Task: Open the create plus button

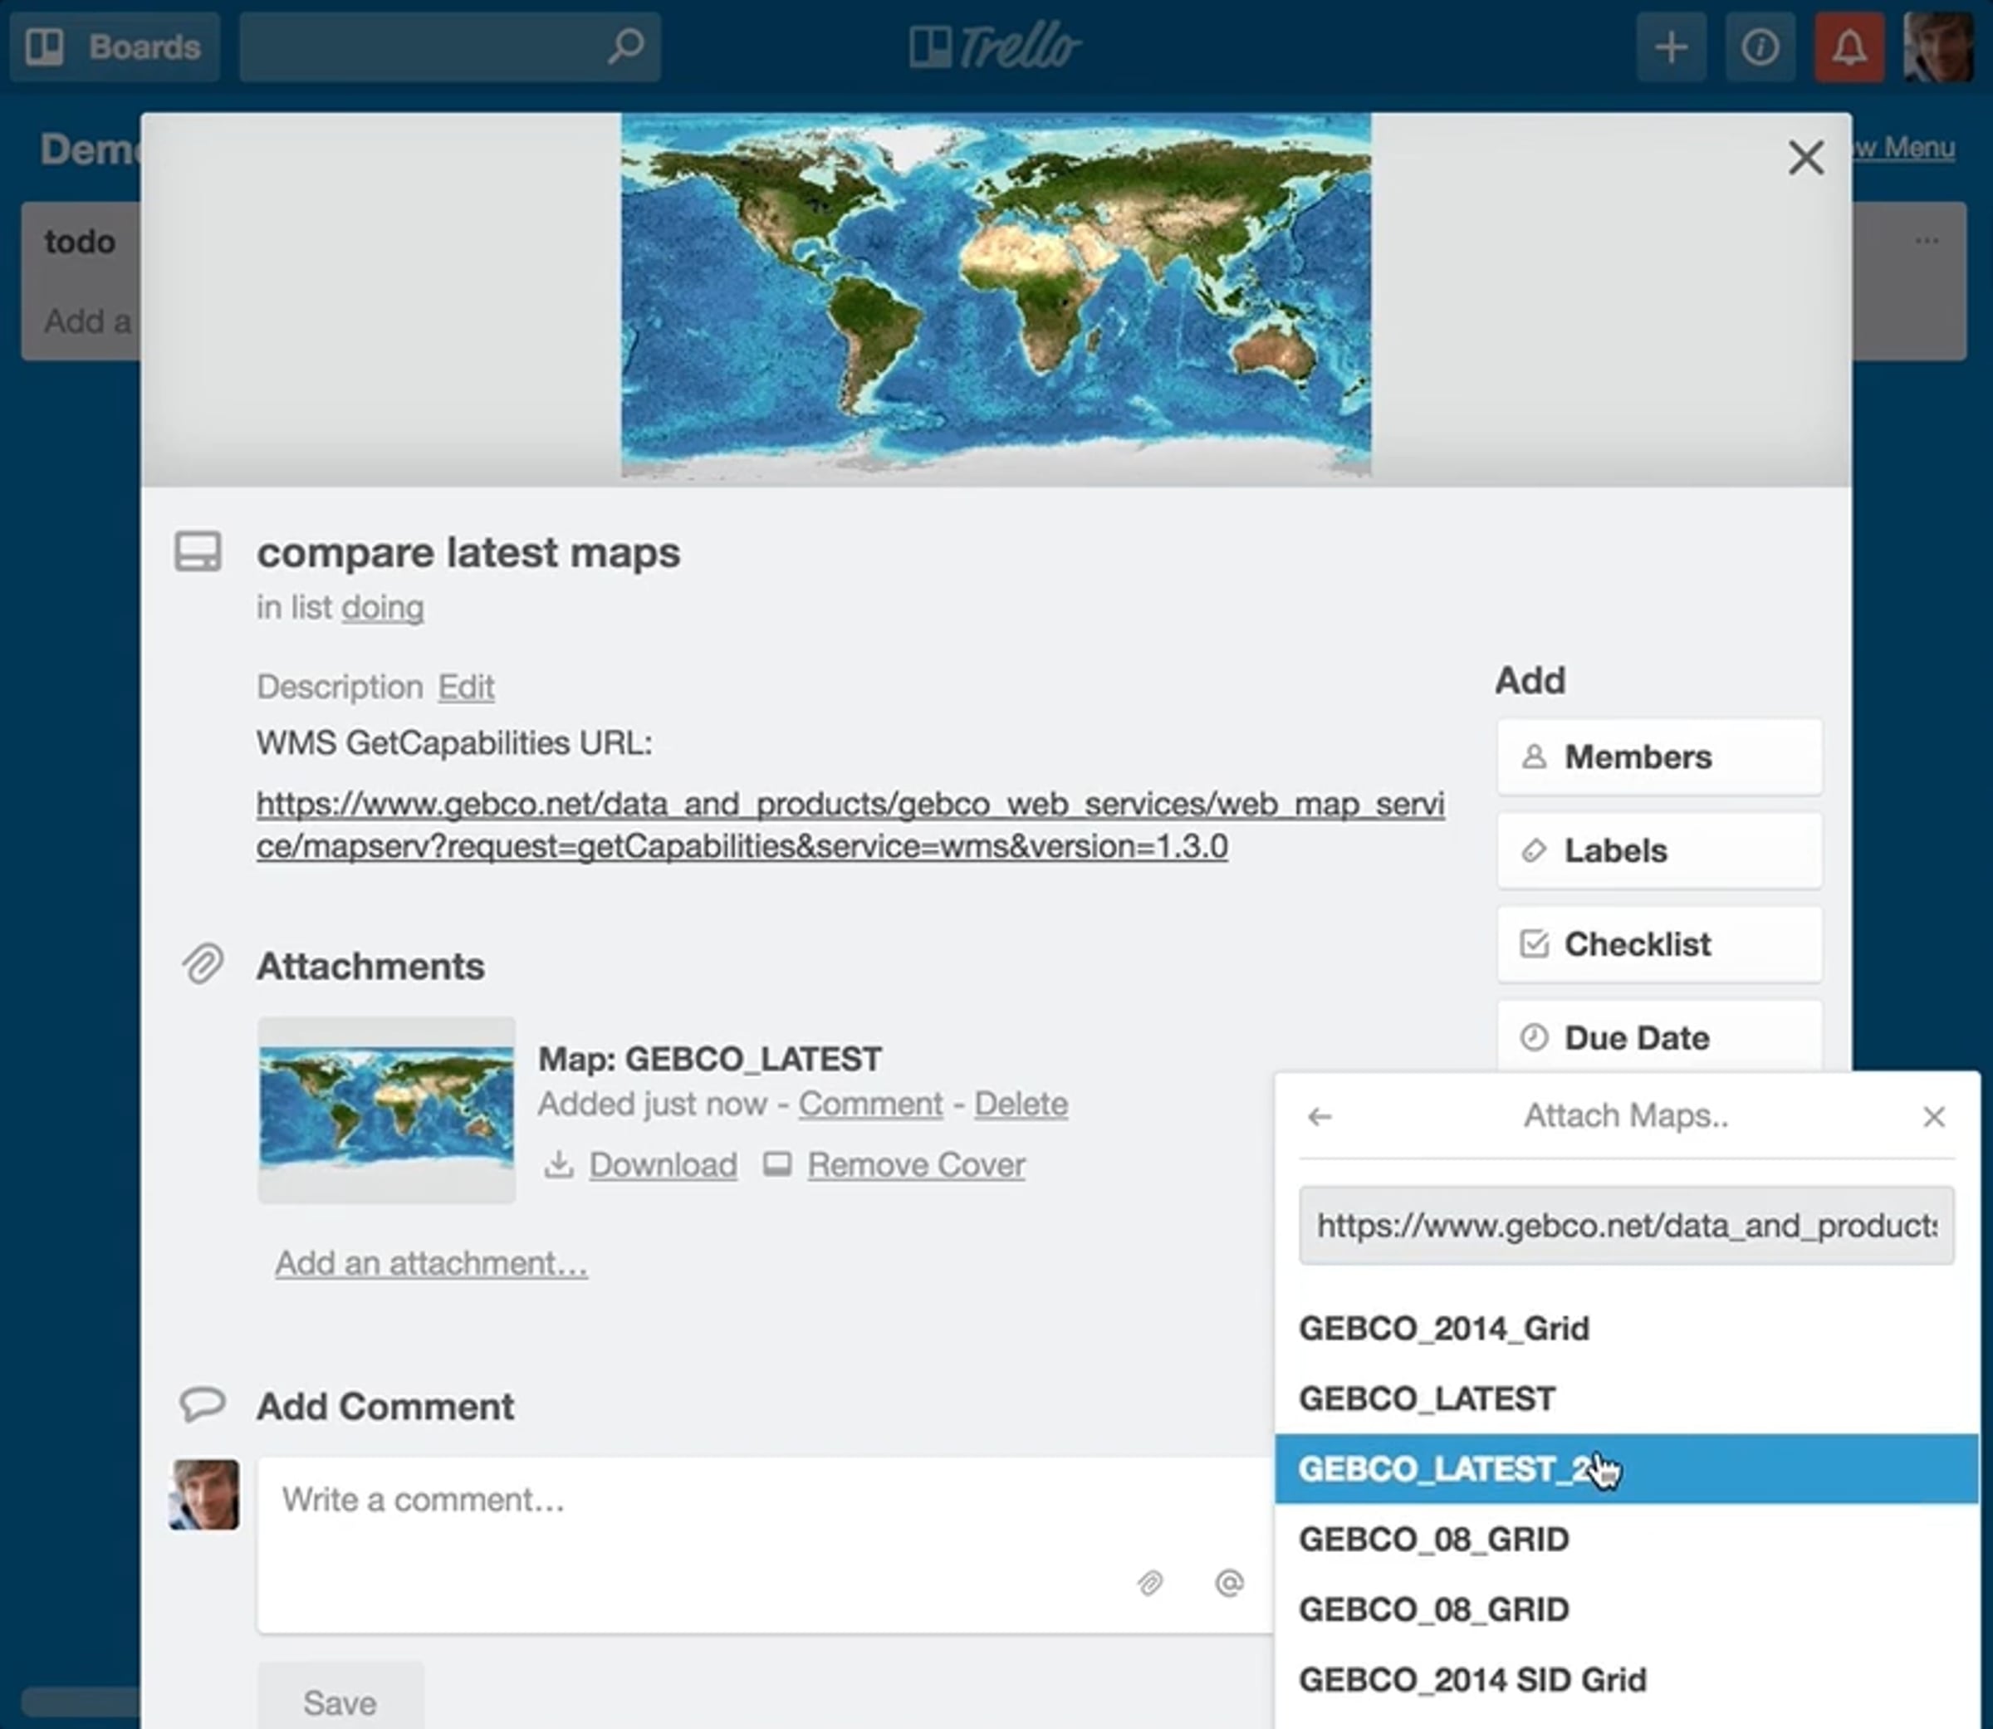Action: point(1672,47)
